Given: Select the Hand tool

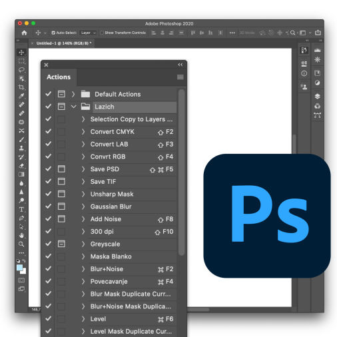Looking at the screenshot, I should (x=21, y=235).
